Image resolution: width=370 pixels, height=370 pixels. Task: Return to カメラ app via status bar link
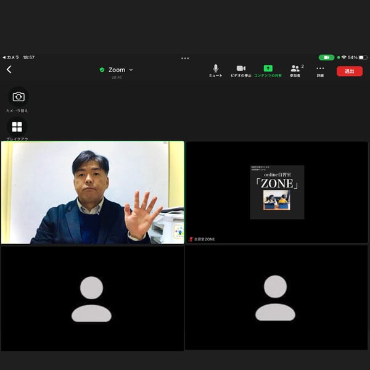(10, 57)
